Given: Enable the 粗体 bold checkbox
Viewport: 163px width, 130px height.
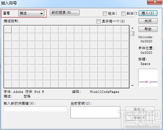Looking at the screenshot, I should [105, 14].
